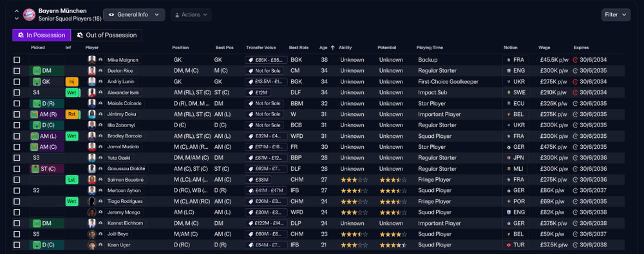Click Mertcan Ayhan's £41M - £47M value tag
The height and width of the screenshot is (254, 644).
coord(266,190)
